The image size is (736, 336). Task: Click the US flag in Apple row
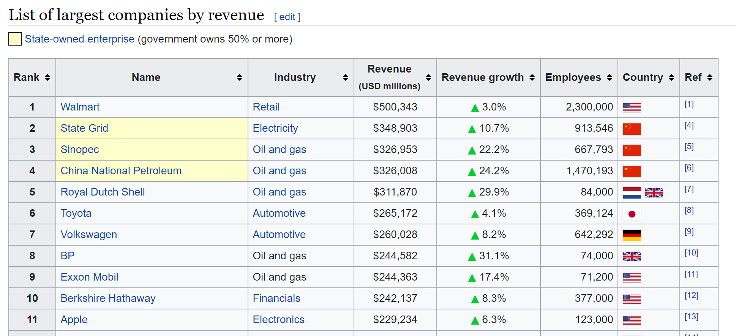pos(632,320)
